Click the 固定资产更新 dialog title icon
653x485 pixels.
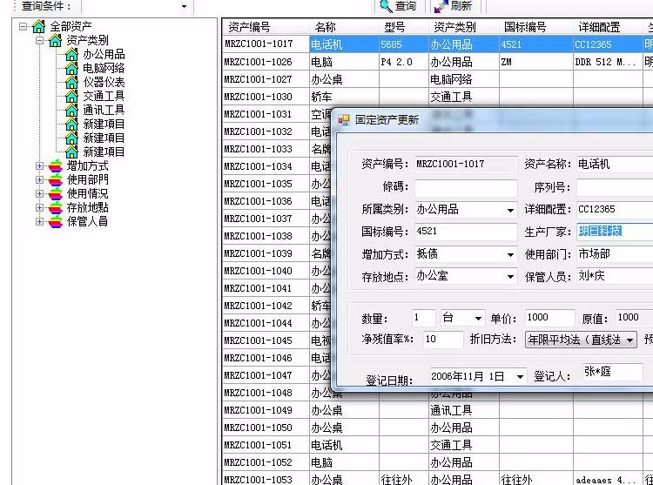tap(344, 120)
